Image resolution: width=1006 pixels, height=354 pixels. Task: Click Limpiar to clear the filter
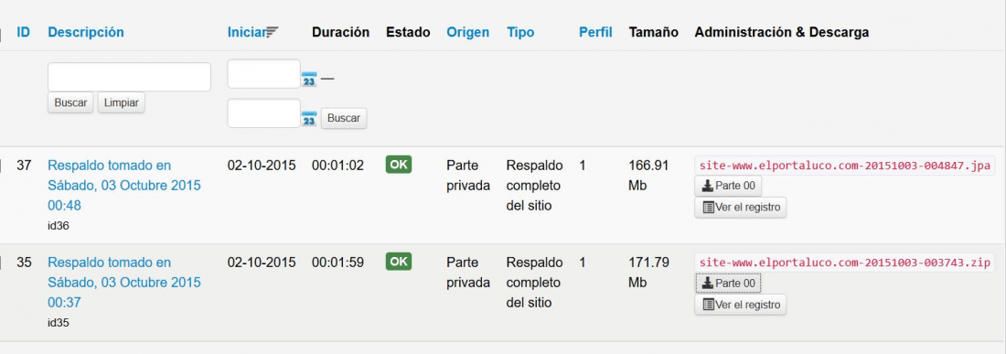point(122,102)
